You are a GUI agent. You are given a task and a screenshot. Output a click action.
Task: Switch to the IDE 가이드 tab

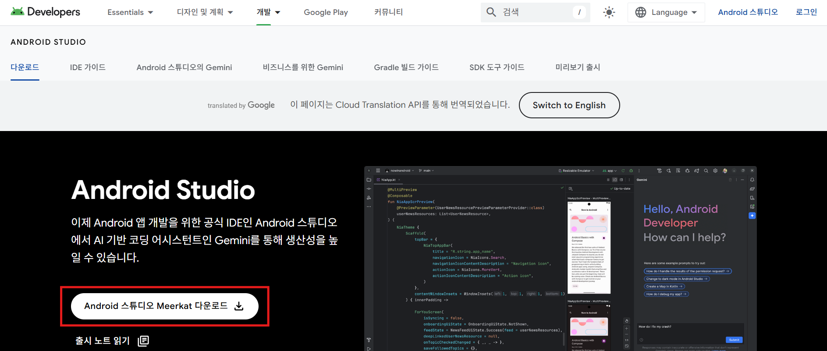(x=88, y=67)
